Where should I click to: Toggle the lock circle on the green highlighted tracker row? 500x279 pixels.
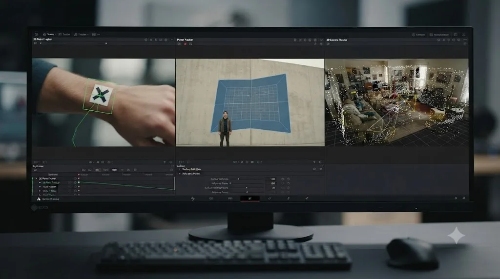75,183
